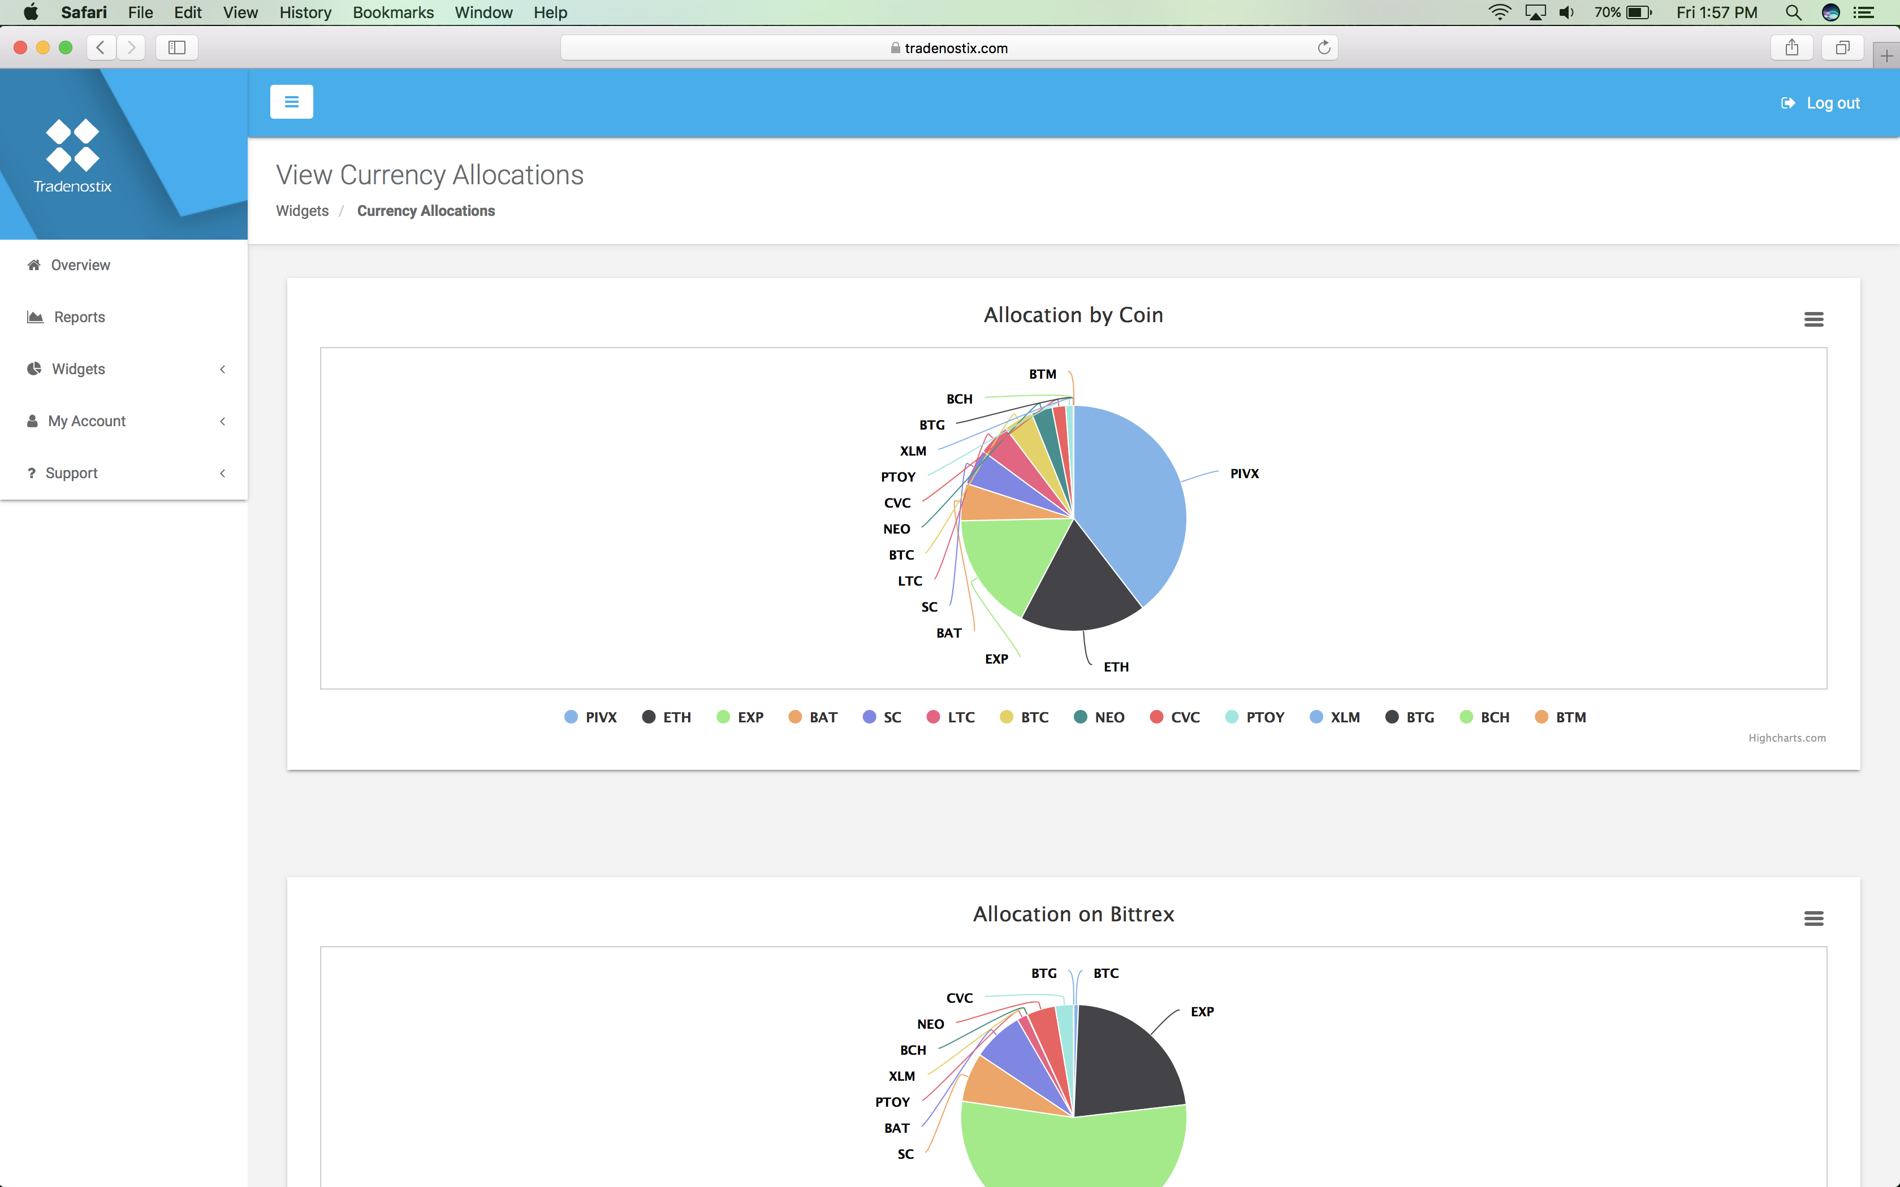Open the Reports page
The width and height of the screenshot is (1900, 1187).
point(124,317)
